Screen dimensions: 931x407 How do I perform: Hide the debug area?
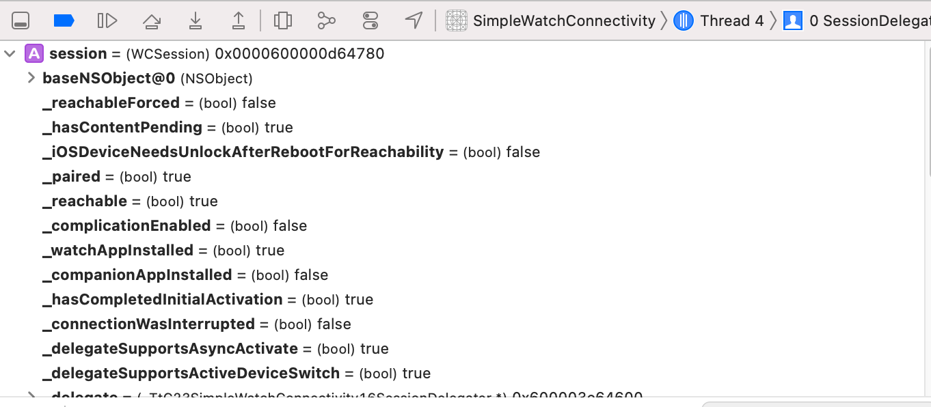(x=21, y=21)
